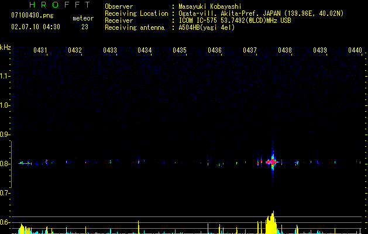The height and width of the screenshot is (234, 368).
Task: Click the kHz axis unit label
Action: 5,47
